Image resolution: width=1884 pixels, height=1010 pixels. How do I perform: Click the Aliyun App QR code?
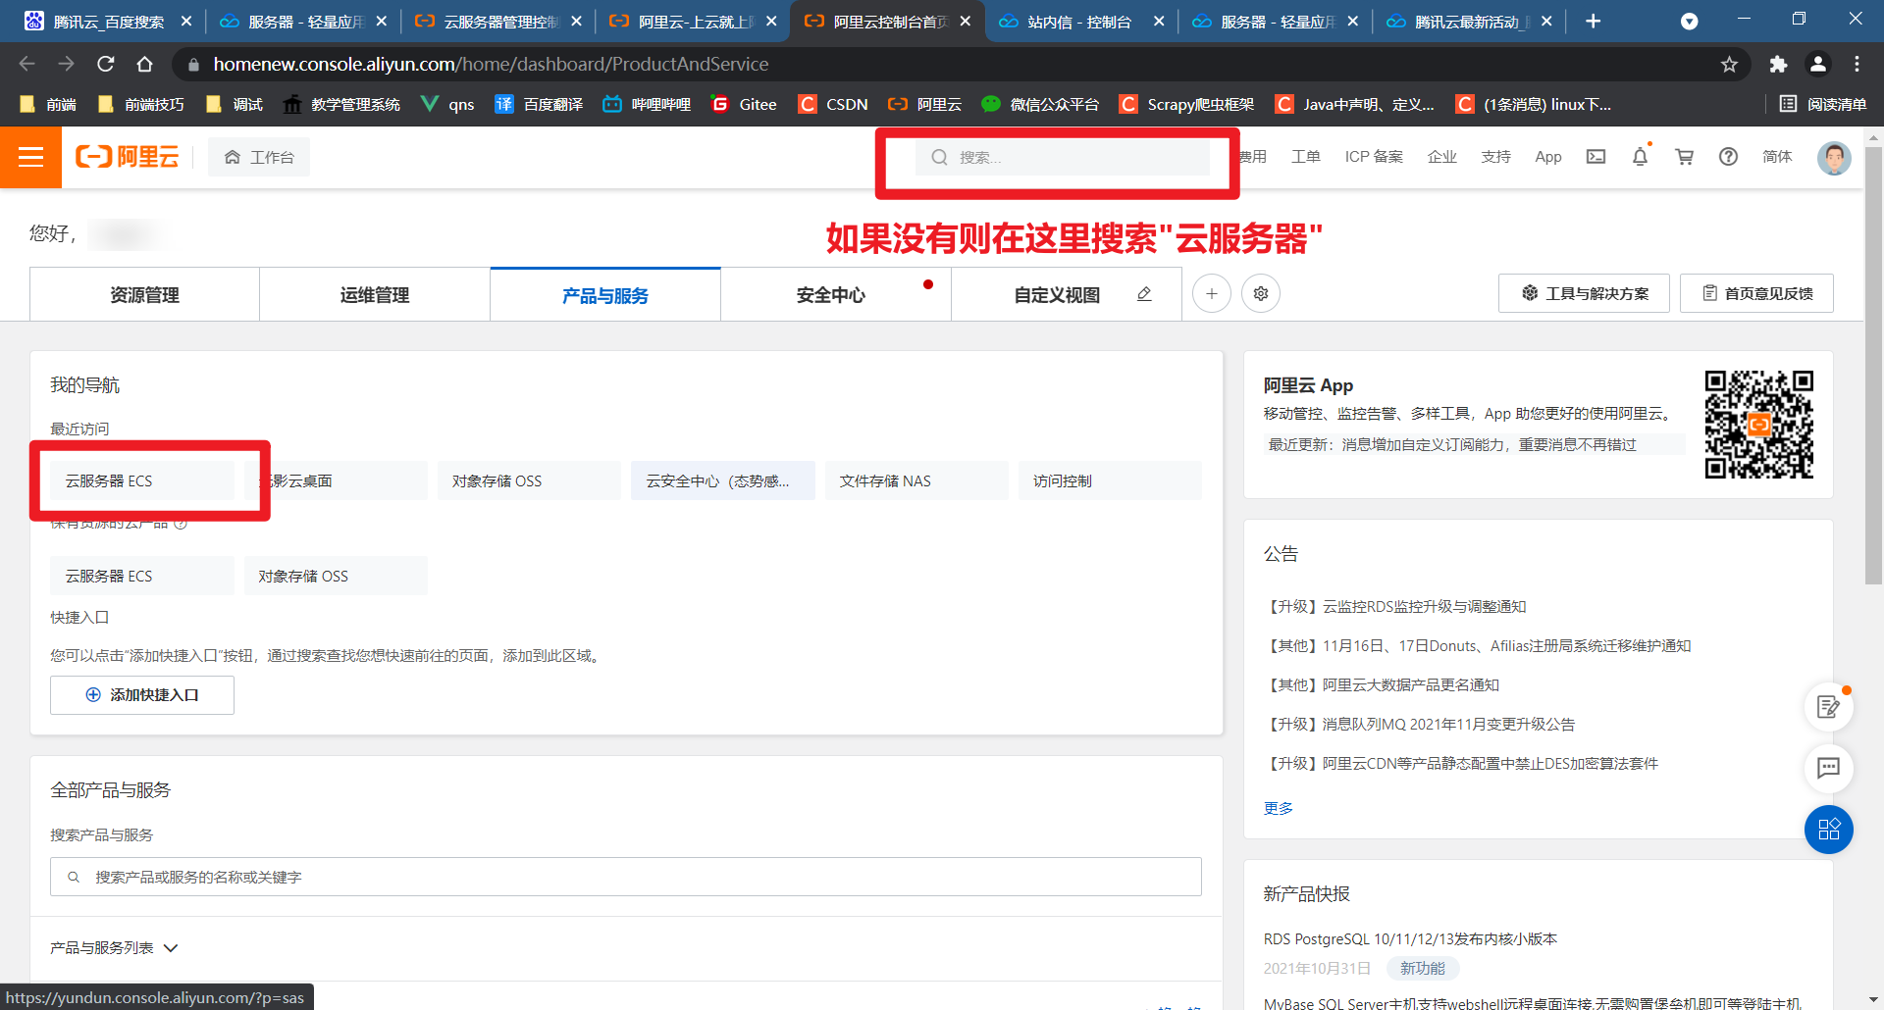[1758, 425]
